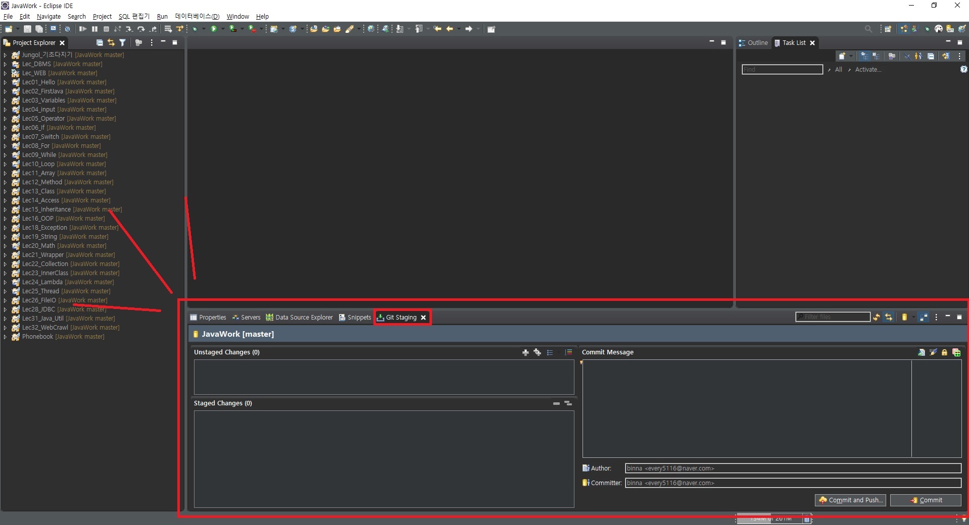This screenshot has width=969, height=525.
Task: Click the Suspend debug icon
Action: 94,29
